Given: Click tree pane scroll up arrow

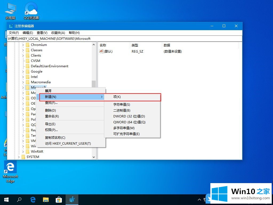Looking at the screenshot, I should [x=94, y=45].
